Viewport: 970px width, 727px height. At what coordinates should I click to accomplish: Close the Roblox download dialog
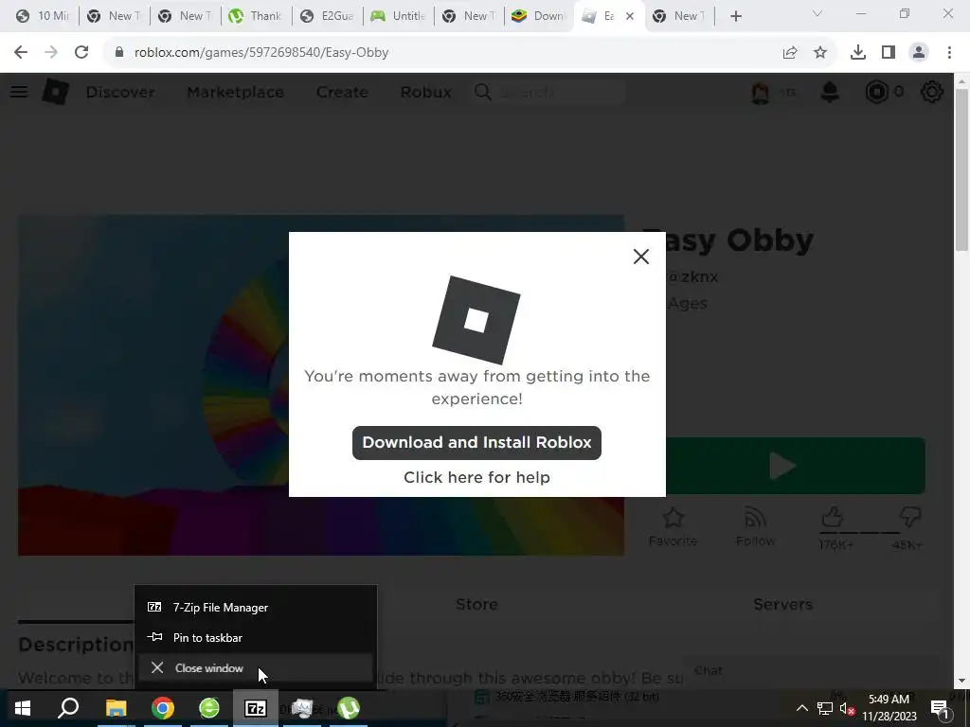(641, 257)
